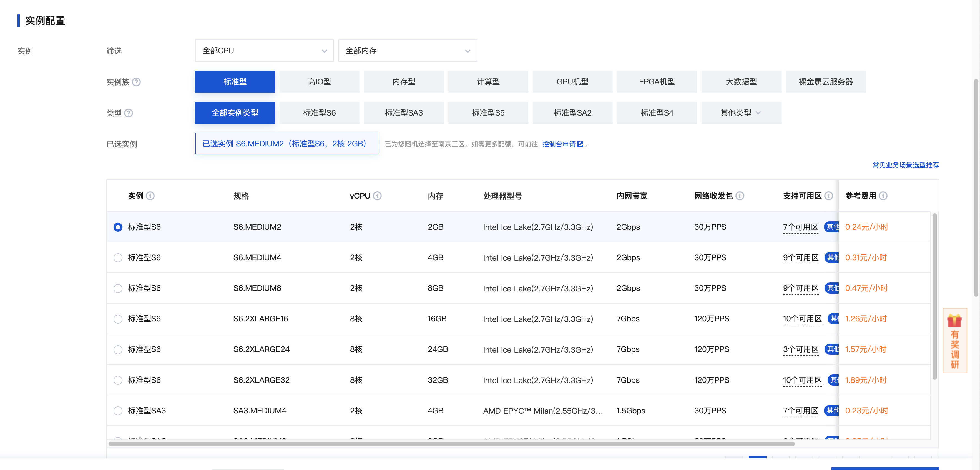Filter by 标准型S5 type
Image resolution: width=980 pixels, height=470 pixels.
click(x=488, y=113)
